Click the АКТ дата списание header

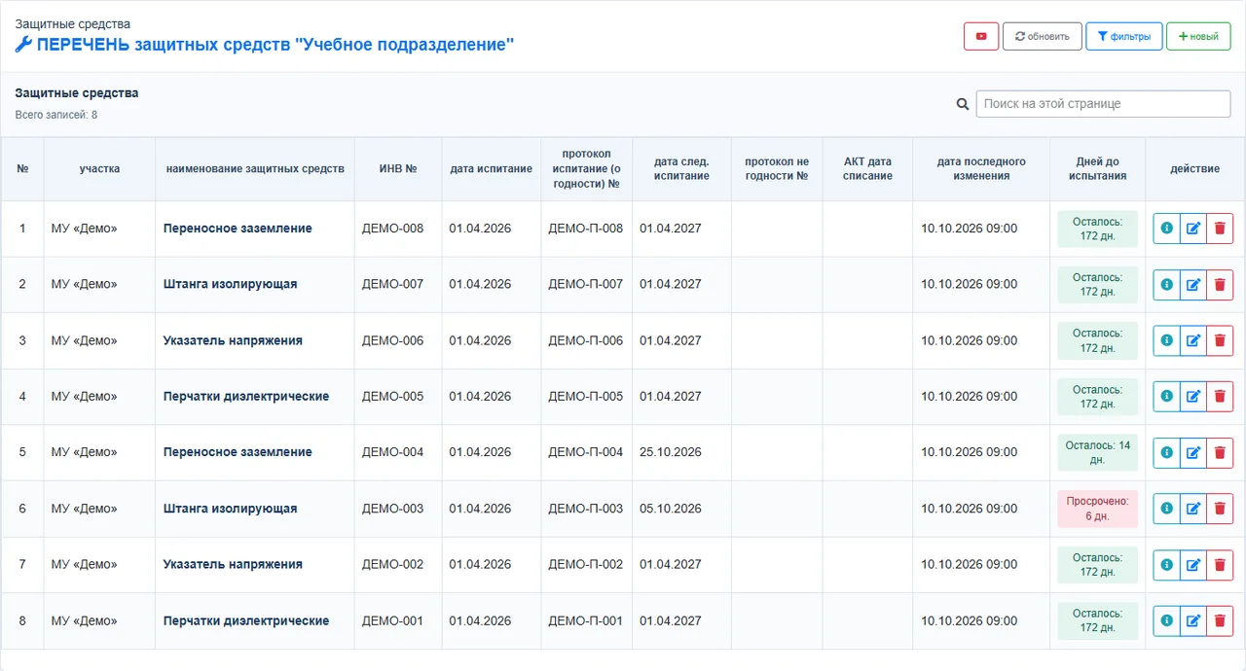[867, 169]
